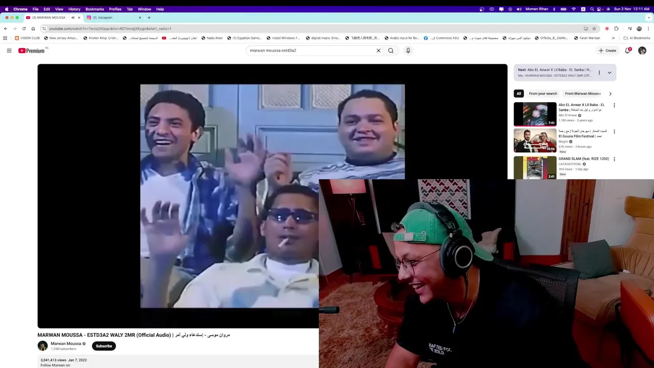Viewport: 654px width, 368px height.
Task: Open the Farah Wahdan bookmark
Action: click(x=587, y=38)
